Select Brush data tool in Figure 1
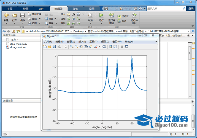This screenshot has width=197, height=138. click(x=96, y=47)
